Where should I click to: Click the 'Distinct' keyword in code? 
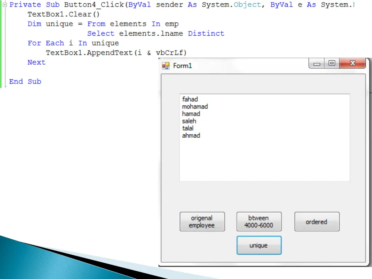pyautogui.click(x=206, y=33)
